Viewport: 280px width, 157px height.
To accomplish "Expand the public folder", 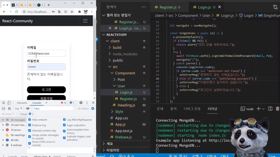I will tap(118, 60).
